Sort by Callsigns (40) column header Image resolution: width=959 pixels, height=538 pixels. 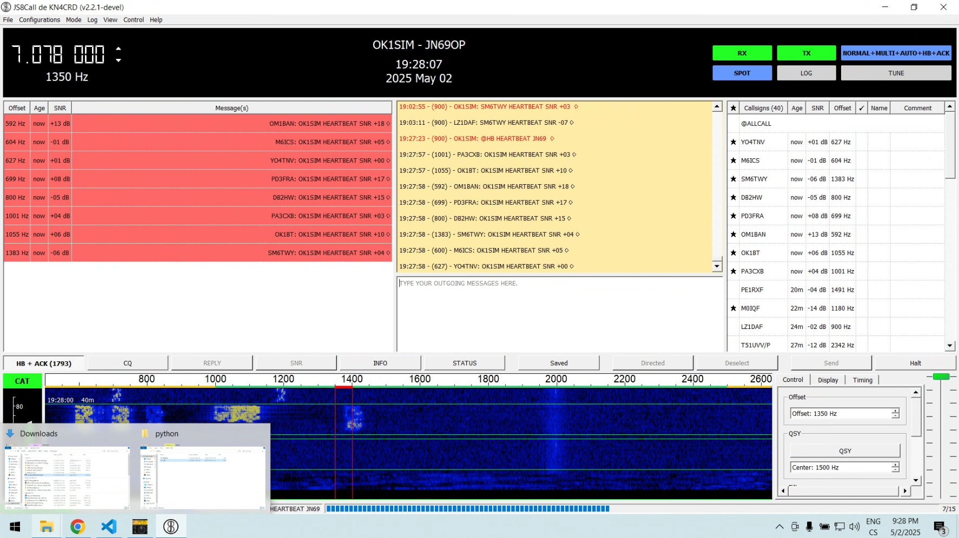pyautogui.click(x=763, y=108)
